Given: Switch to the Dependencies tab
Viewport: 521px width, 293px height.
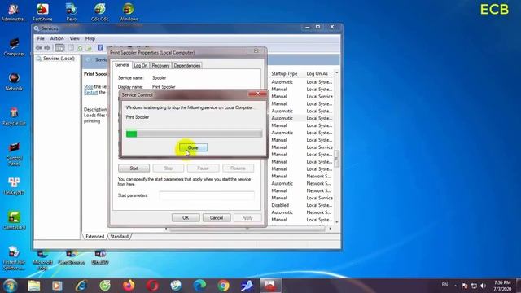Looking at the screenshot, I should pos(187,65).
